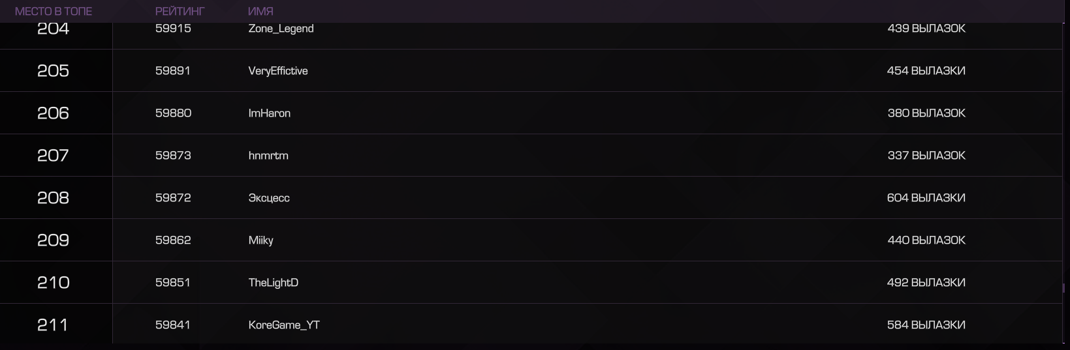Open Miiky's leaderboard entry
This screenshot has height=350, width=1070.
(260, 241)
